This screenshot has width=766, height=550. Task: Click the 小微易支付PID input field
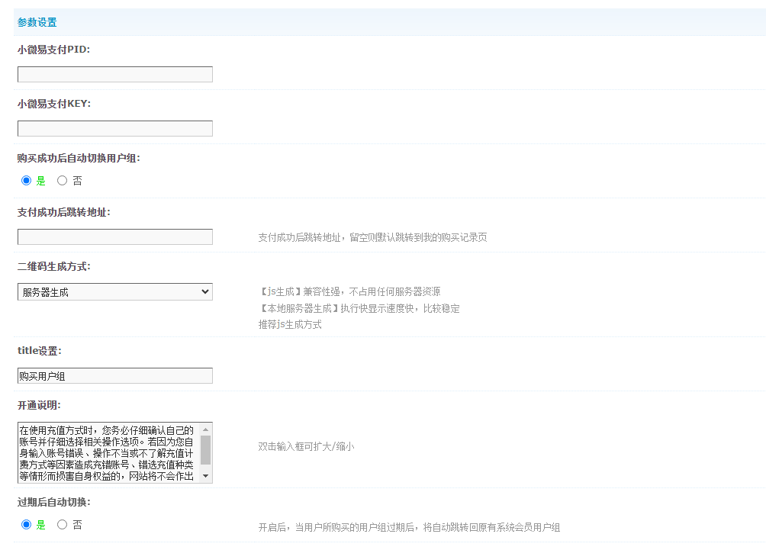(114, 75)
